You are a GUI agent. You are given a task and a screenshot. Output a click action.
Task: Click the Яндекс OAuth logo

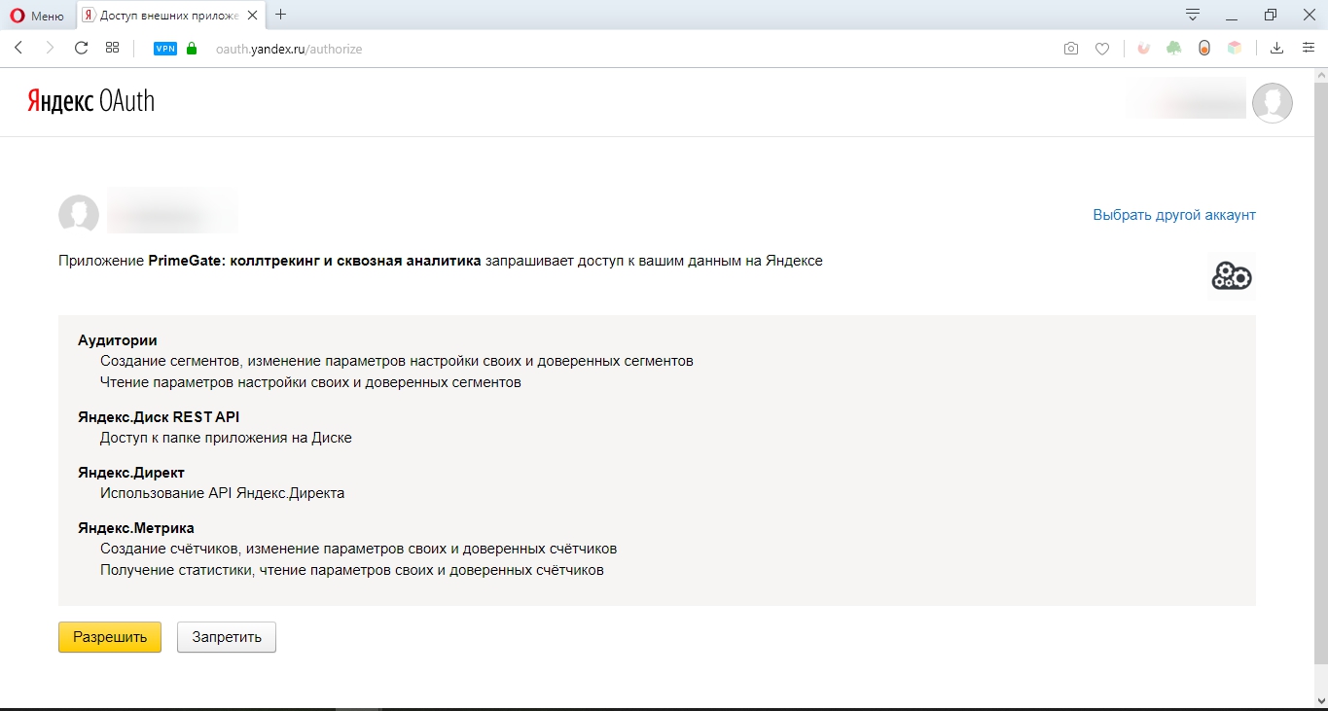90,101
